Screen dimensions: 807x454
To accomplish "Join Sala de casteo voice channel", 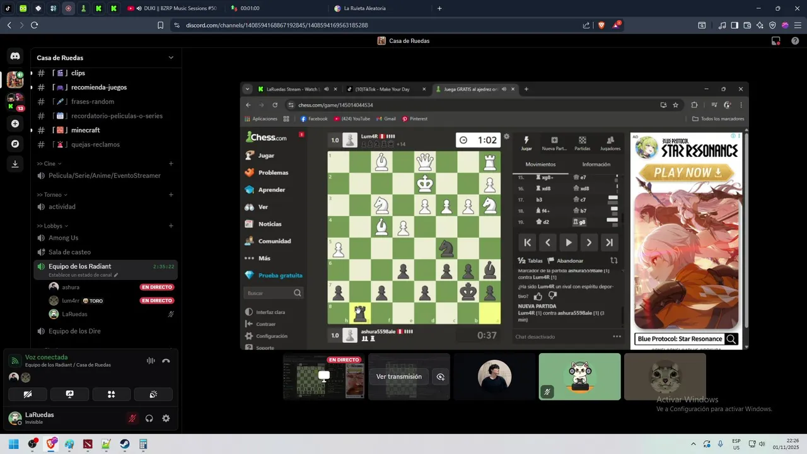I will (x=106, y=252).
